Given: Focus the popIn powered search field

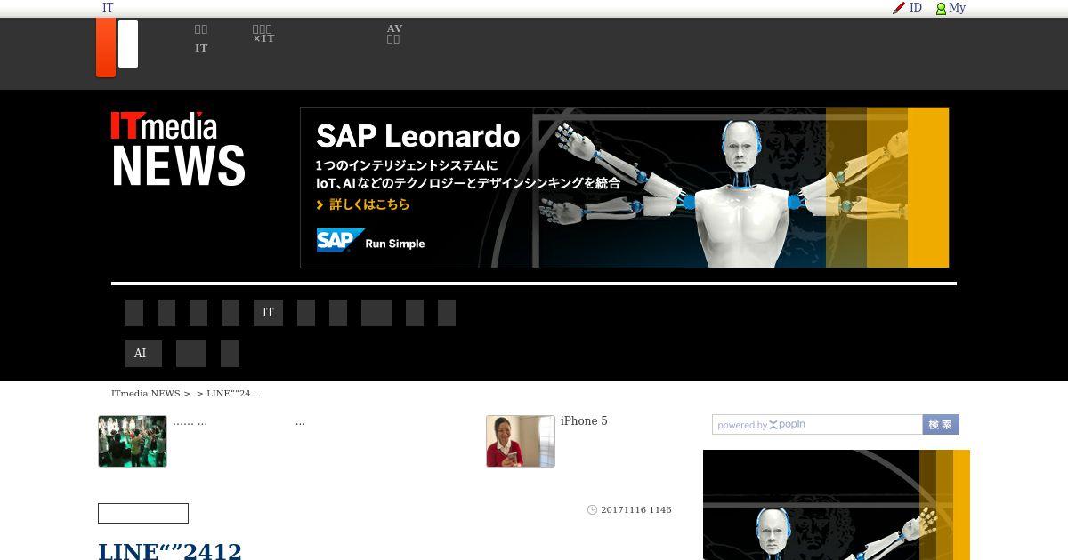Looking at the screenshot, I should coord(817,425).
